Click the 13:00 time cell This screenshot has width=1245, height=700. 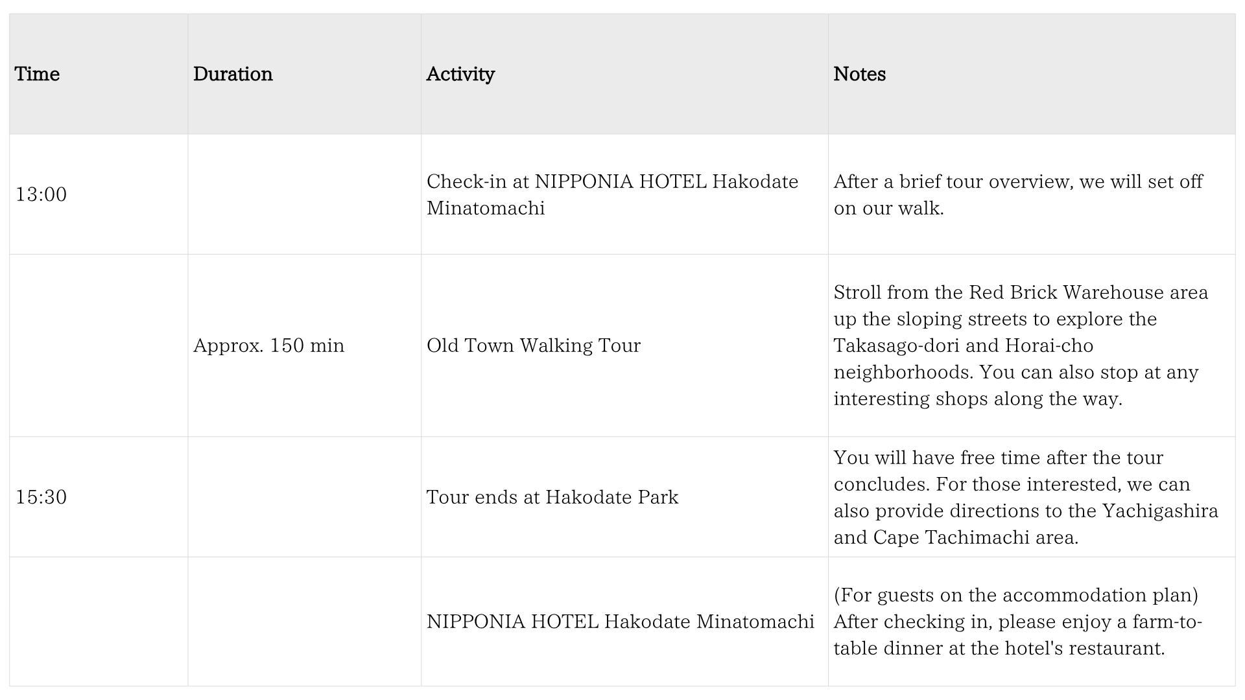(x=41, y=194)
